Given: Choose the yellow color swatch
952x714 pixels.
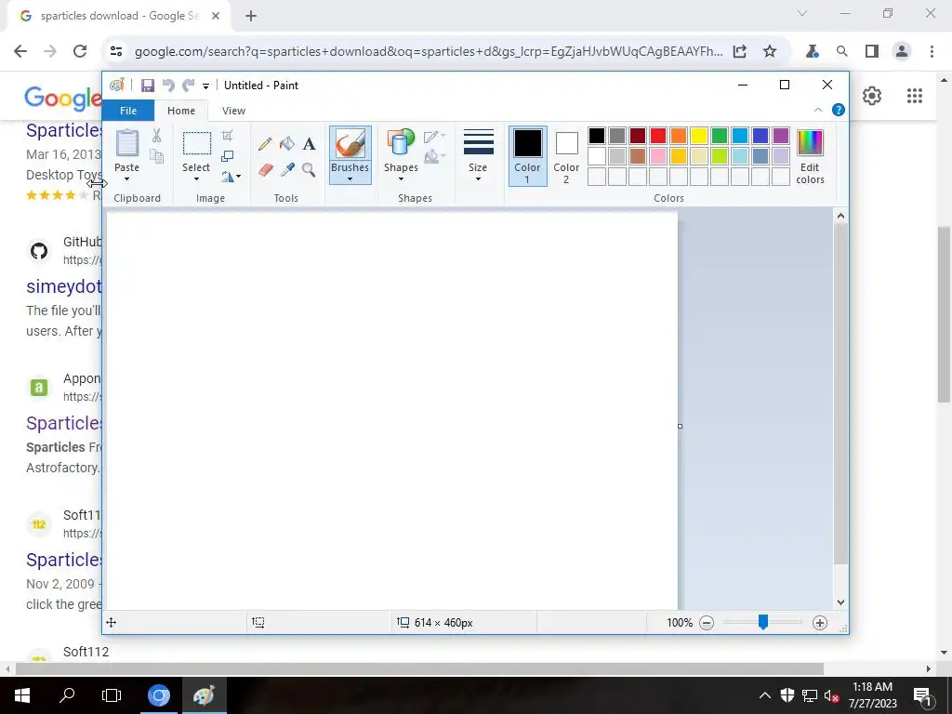Looking at the screenshot, I should [699, 136].
